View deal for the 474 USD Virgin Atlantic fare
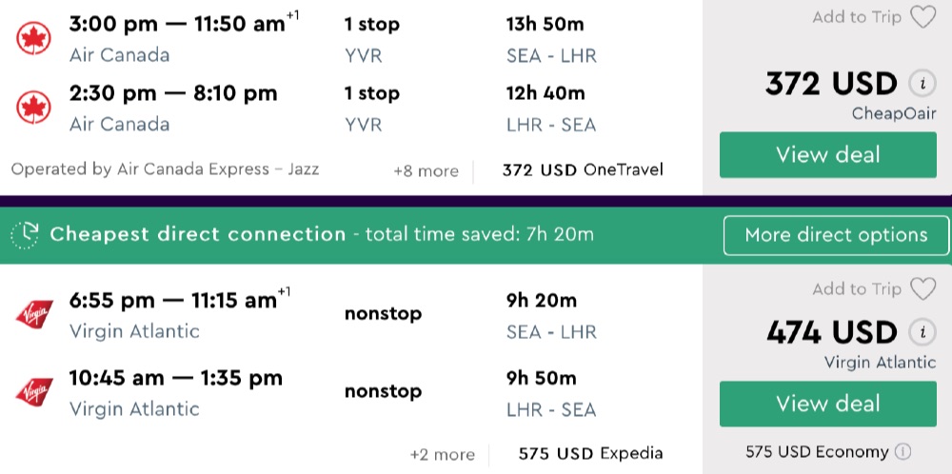 [827, 404]
